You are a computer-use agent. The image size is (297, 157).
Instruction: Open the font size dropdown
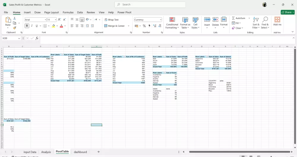56,20
